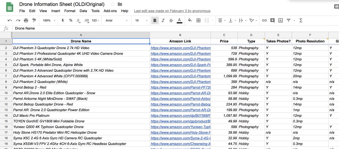
Task: Open the font size 10 dropdown
Action: 141,20
